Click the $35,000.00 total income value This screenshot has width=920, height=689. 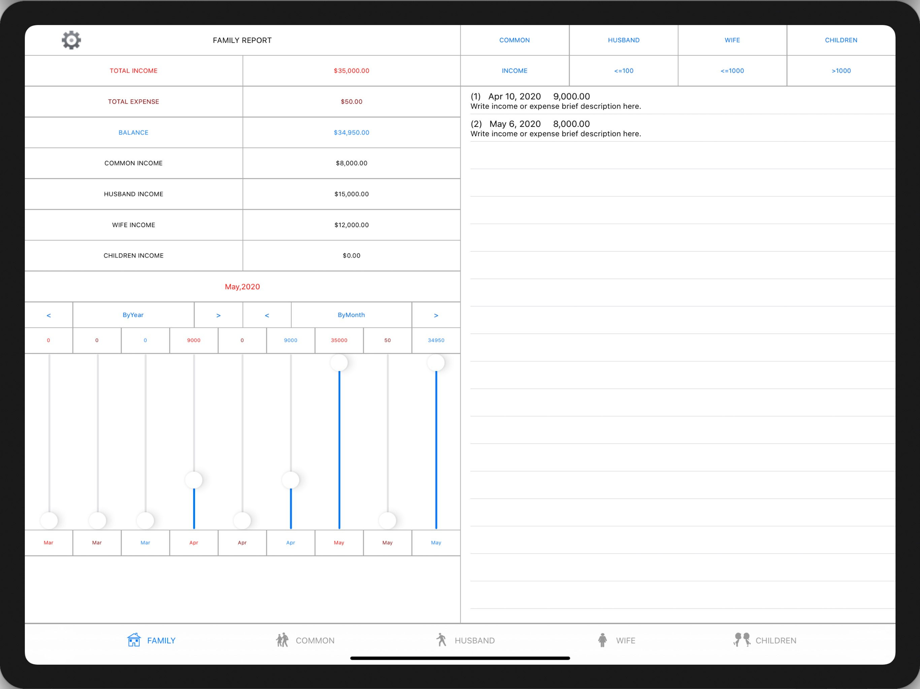[x=352, y=71]
